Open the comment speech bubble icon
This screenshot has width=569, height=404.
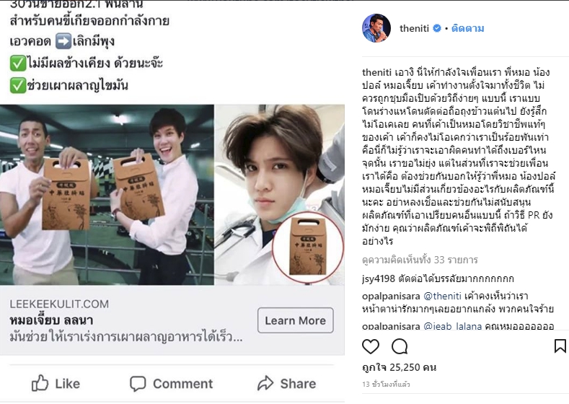(x=400, y=347)
